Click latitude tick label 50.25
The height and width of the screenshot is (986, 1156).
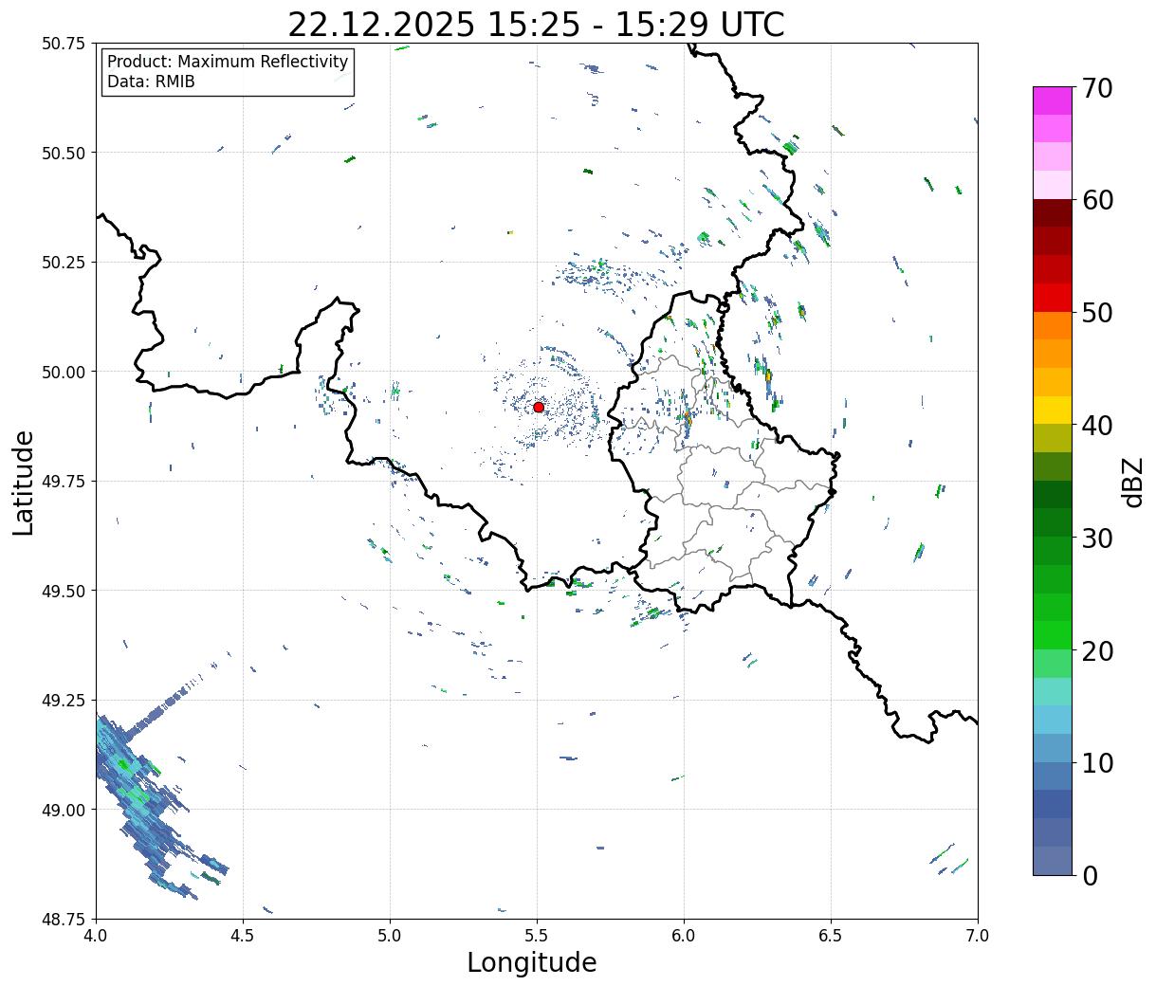pyautogui.click(x=64, y=263)
